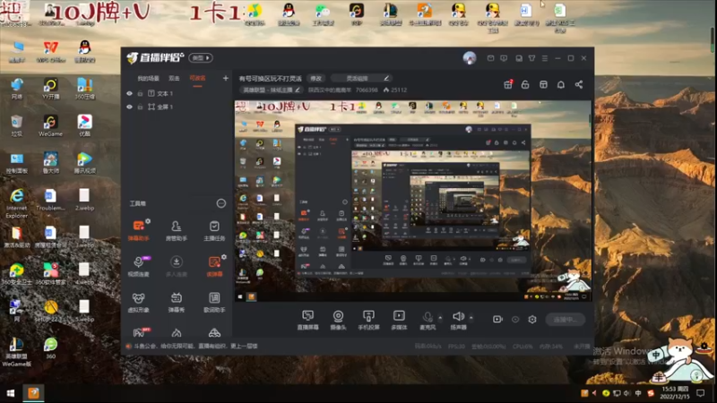The height and width of the screenshot is (403, 717).
Task: Open the Windows Start menu
Action: coord(11,393)
